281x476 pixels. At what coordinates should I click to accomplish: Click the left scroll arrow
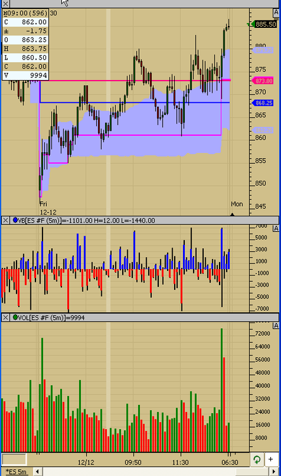37,472
